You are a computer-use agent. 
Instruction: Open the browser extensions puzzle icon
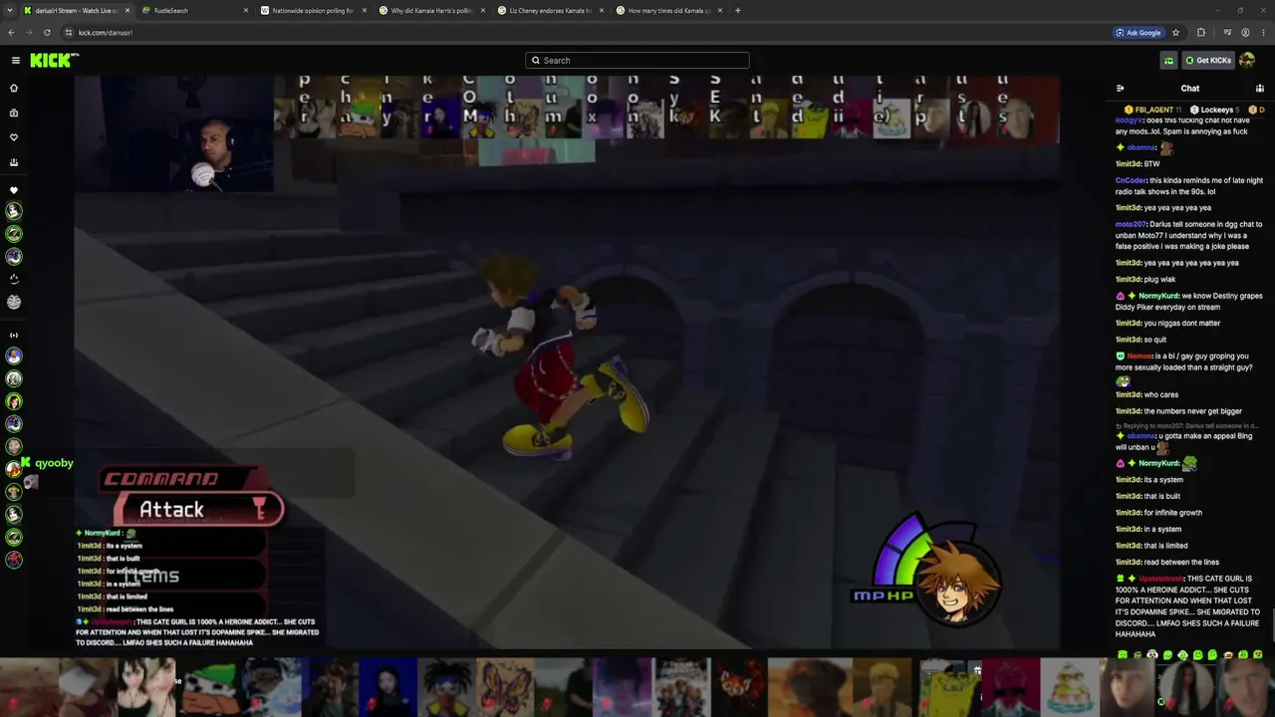coord(1200,32)
